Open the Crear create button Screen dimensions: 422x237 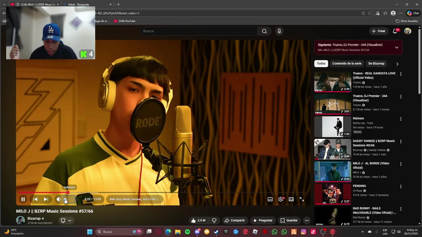pyautogui.click(x=378, y=31)
